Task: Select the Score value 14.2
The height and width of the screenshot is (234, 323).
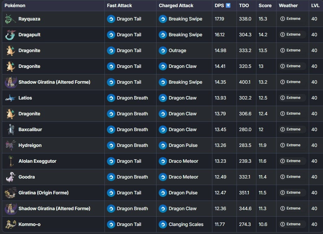Action: tap(263, 35)
